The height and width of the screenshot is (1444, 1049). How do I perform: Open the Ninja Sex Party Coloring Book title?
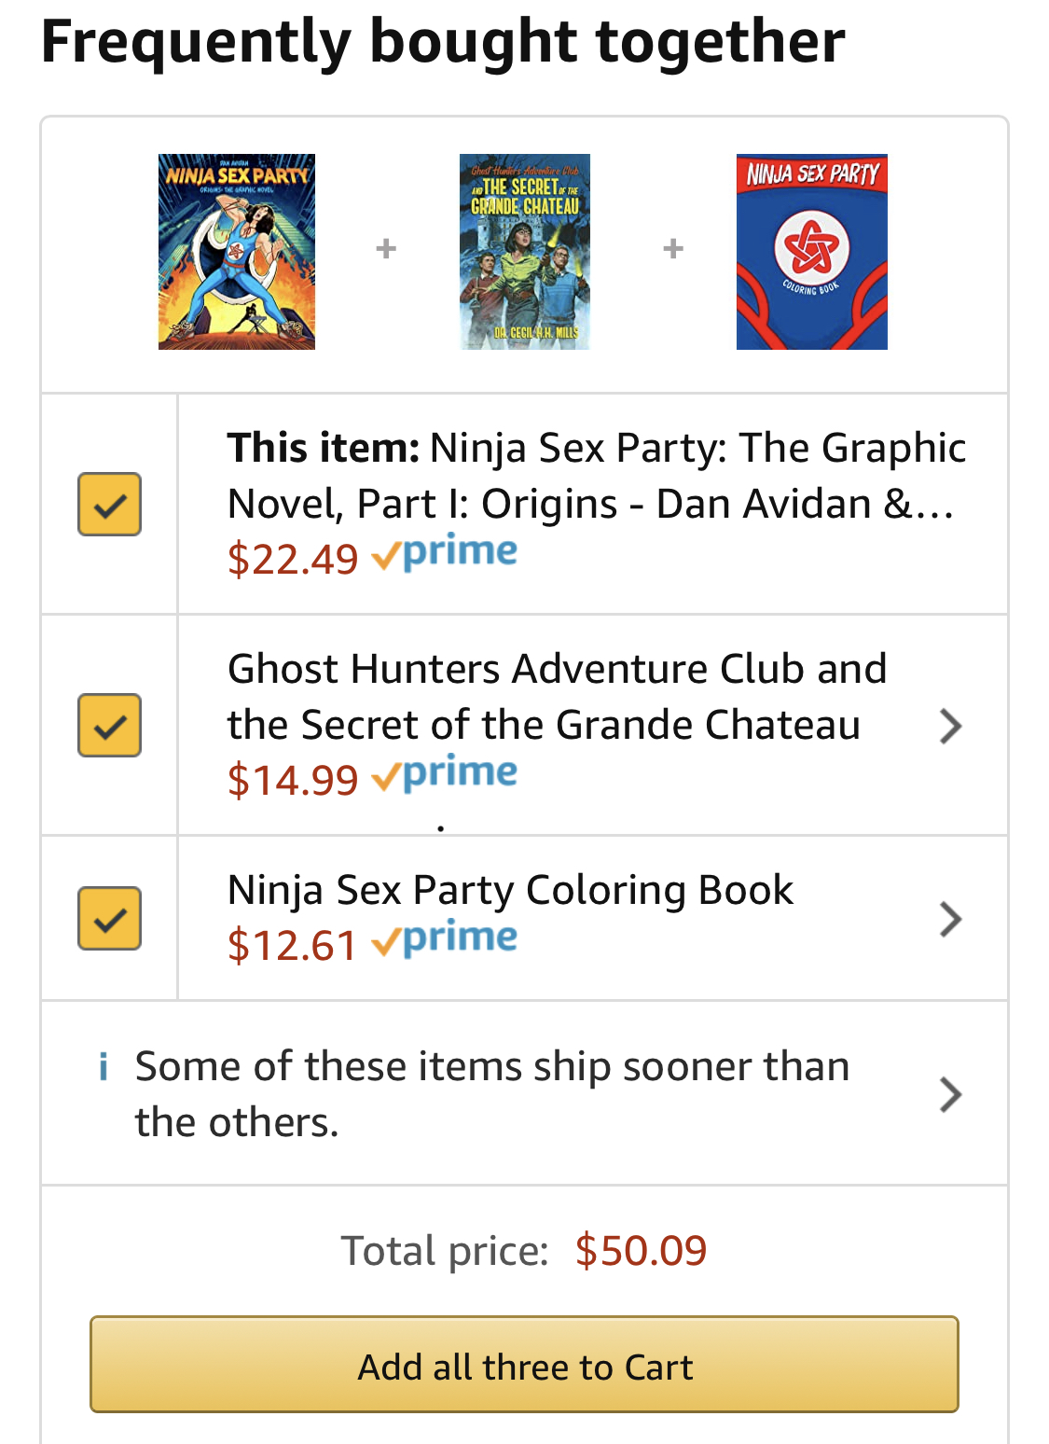click(x=510, y=890)
